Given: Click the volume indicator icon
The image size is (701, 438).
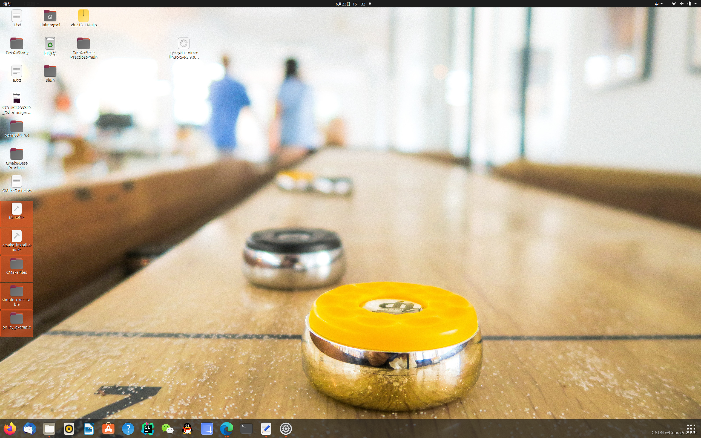Looking at the screenshot, I should pyautogui.click(x=681, y=4).
